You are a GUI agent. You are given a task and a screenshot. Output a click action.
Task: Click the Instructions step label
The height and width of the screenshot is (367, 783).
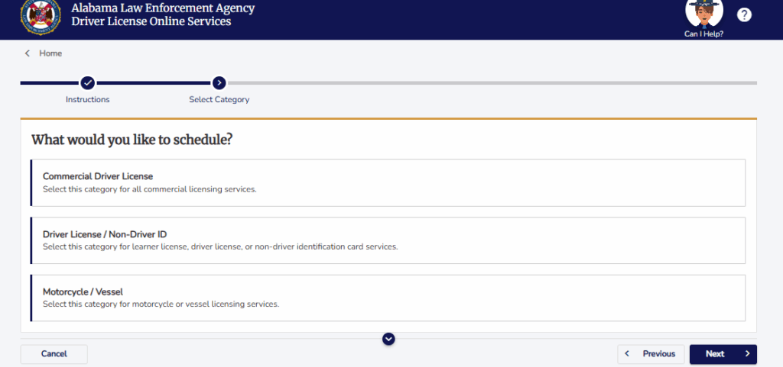pos(87,100)
